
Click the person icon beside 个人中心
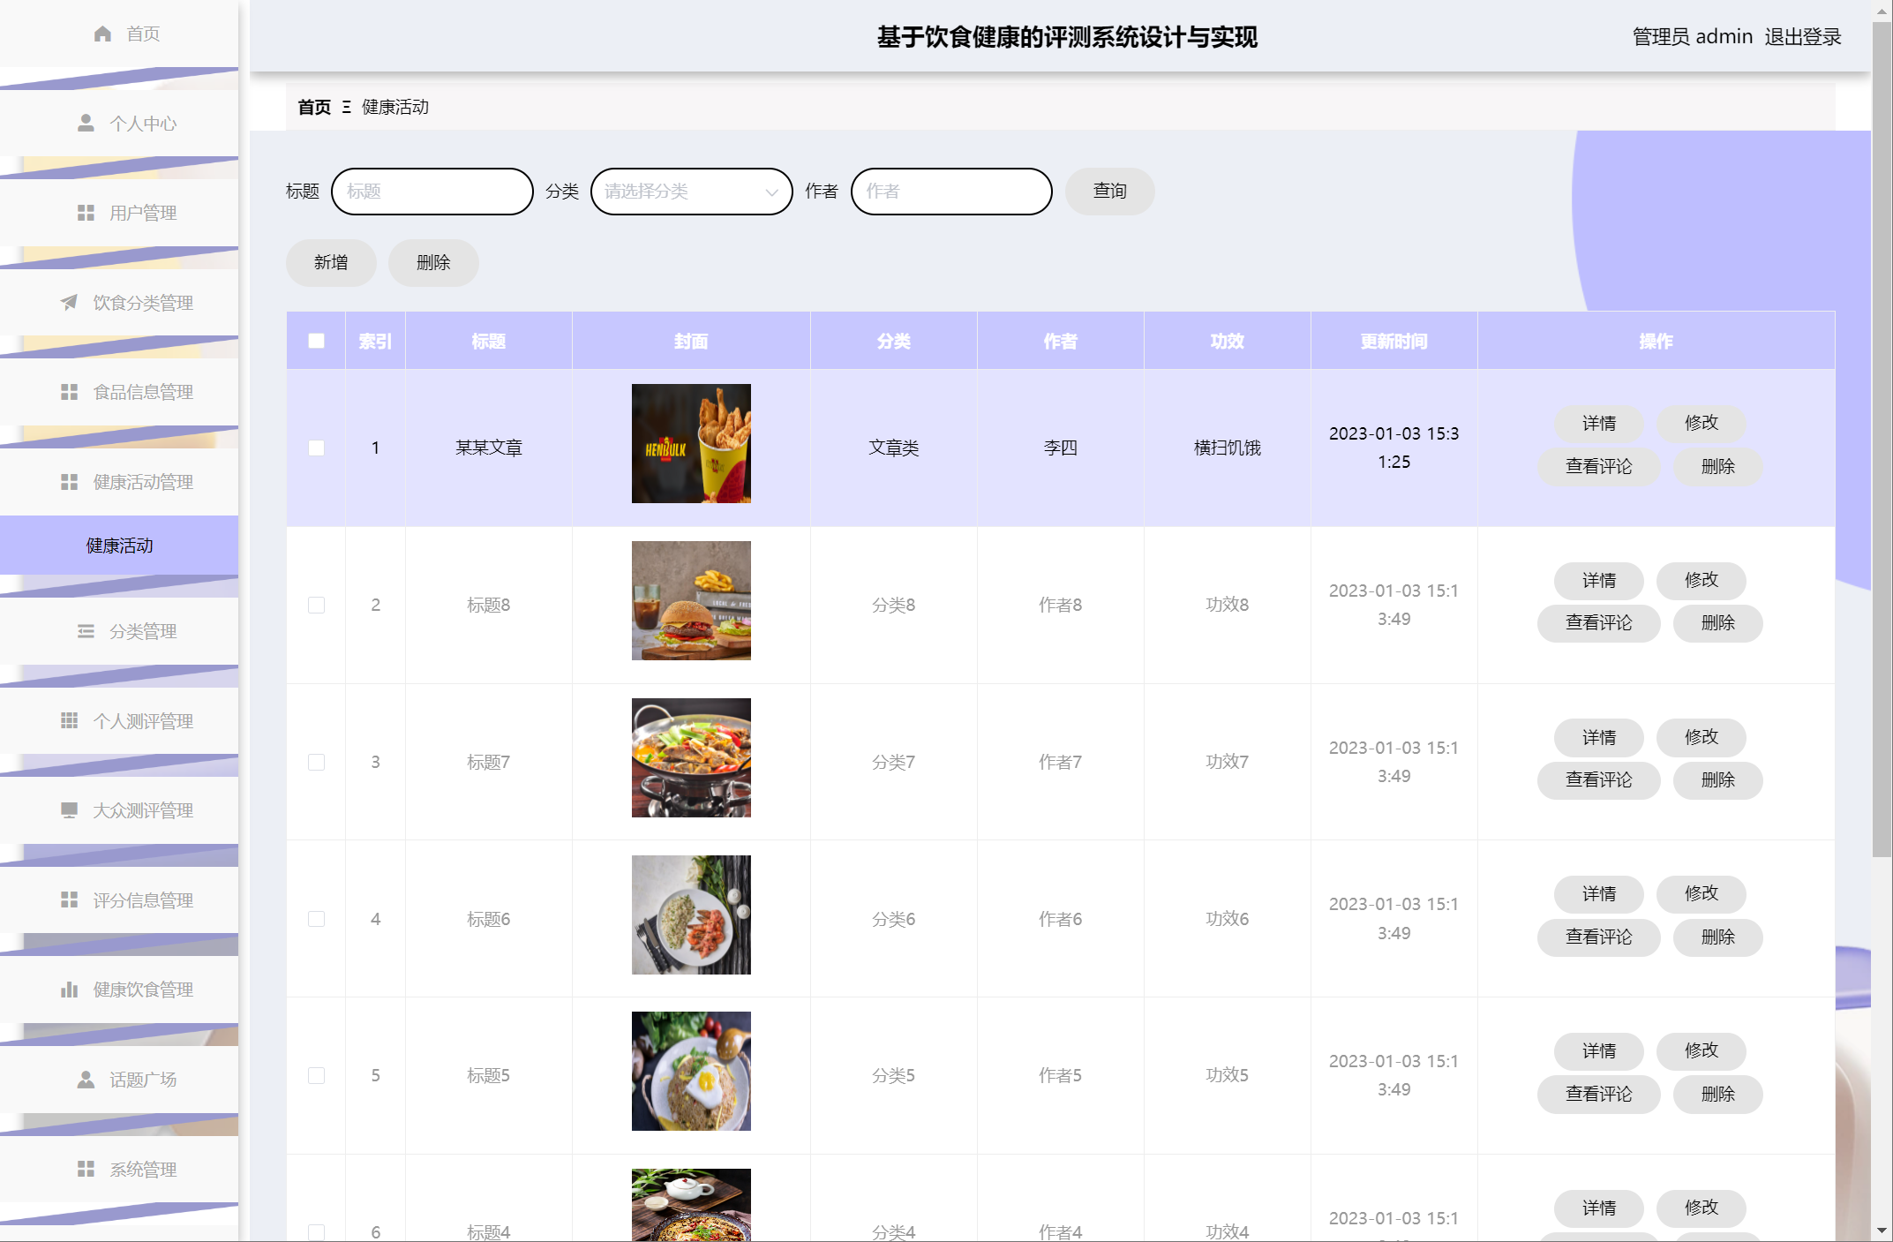click(86, 123)
